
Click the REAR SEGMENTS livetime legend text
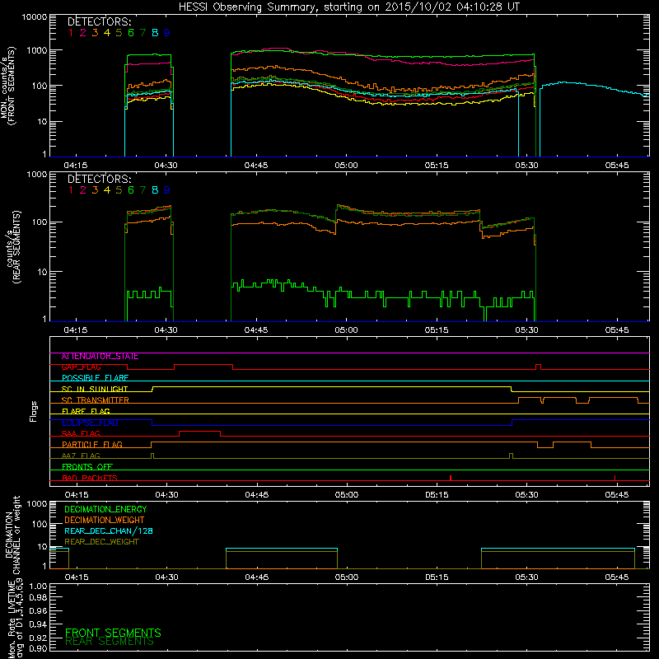click(110, 642)
